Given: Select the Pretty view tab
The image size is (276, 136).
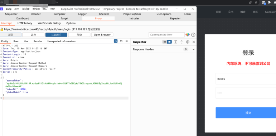Looking at the screenshot, I should point(5,42).
